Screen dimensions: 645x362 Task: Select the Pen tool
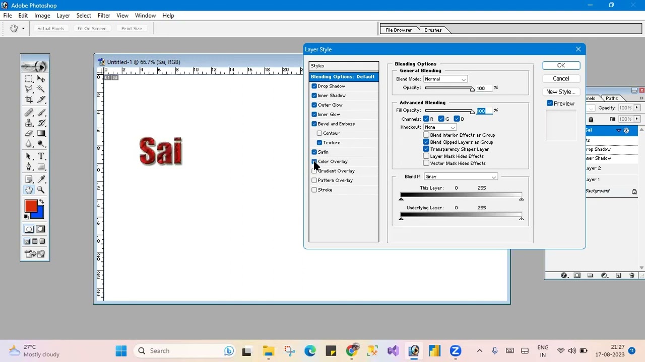point(29,166)
